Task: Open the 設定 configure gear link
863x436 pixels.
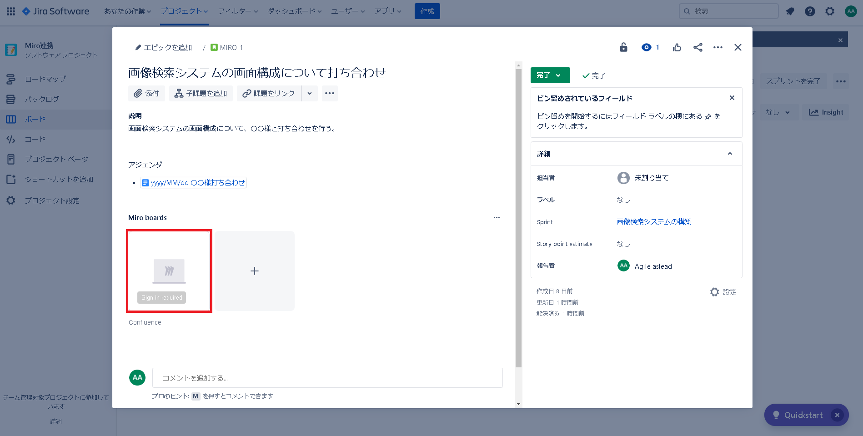Action: [x=723, y=292]
